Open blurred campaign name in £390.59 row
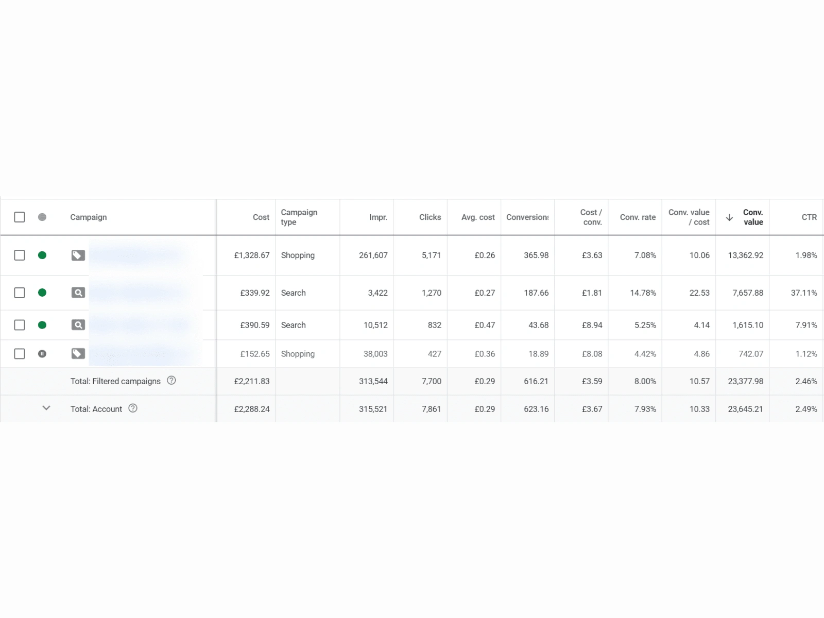Image resolution: width=824 pixels, height=618 pixels. tap(140, 325)
